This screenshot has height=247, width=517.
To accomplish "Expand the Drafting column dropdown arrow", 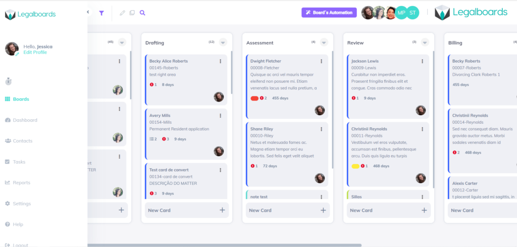I will pyautogui.click(x=223, y=42).
